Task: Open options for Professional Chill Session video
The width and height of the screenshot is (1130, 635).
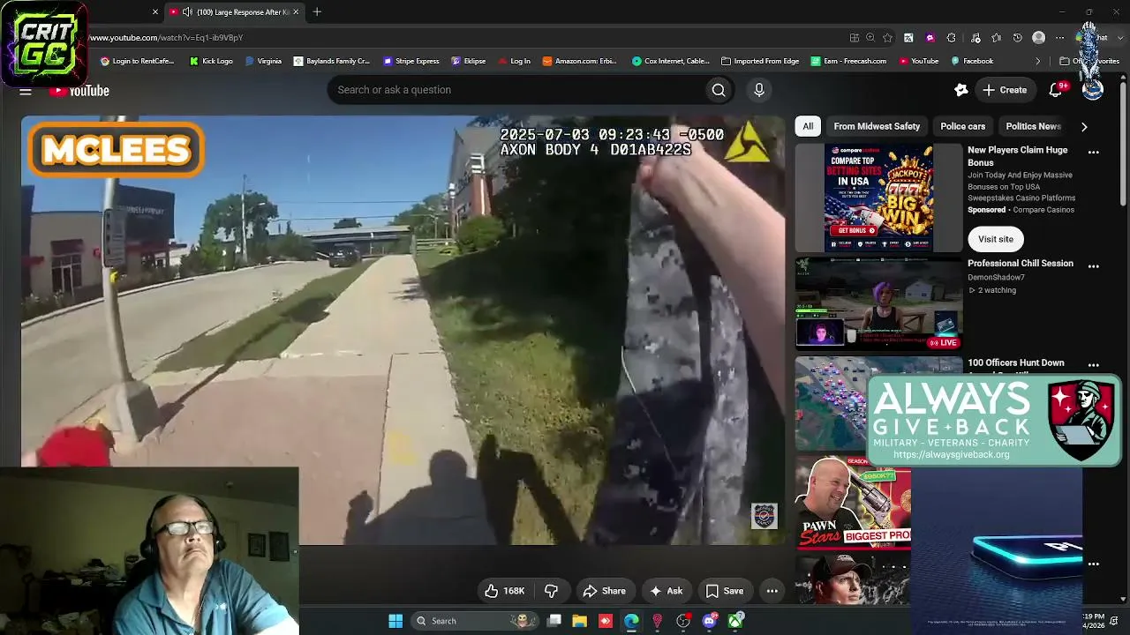Action: [1093, 266]
